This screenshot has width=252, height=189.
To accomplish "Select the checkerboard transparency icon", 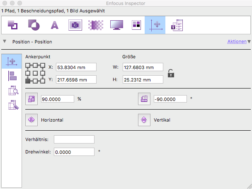I will (x=96, y=25).
